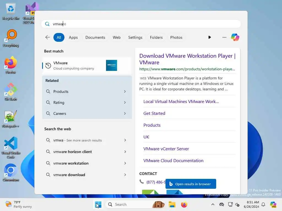This screenshot has width=282, height=211.
Task: Expand the Careers related search chevron
Action: tap(125, 113)
